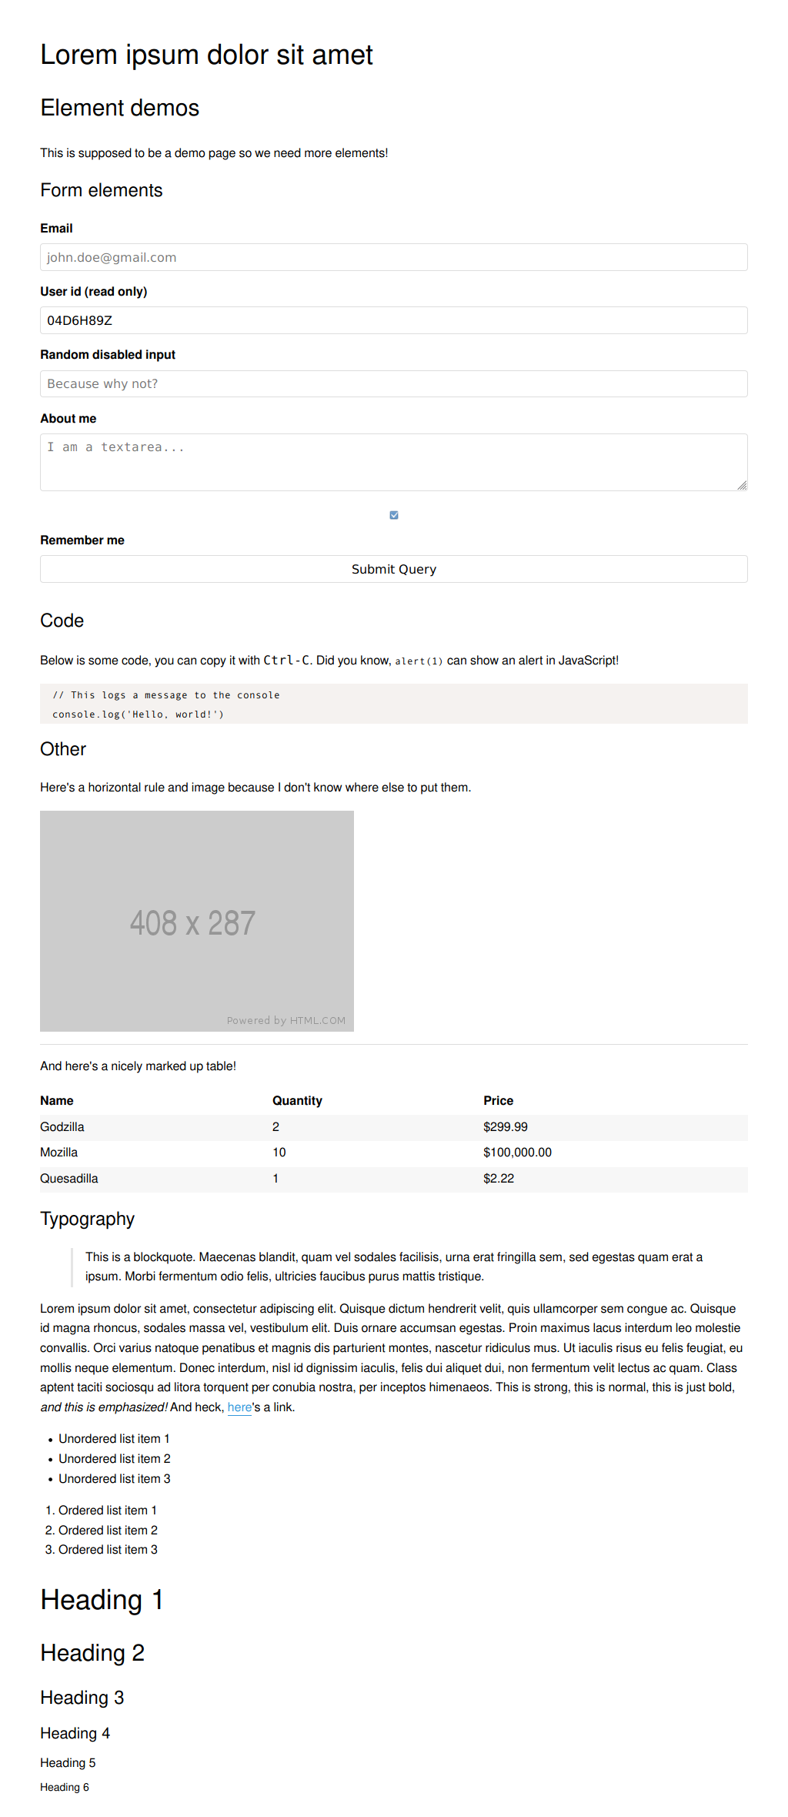Click the console.log code line
Screen dimensions: 788x1817
coord(138,714)
